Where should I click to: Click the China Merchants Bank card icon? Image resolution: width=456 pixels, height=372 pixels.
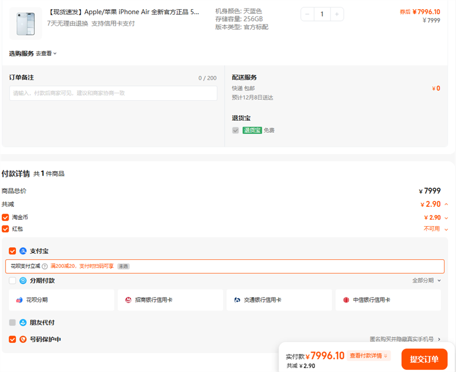pyautogui.click(x=128, y=300)
